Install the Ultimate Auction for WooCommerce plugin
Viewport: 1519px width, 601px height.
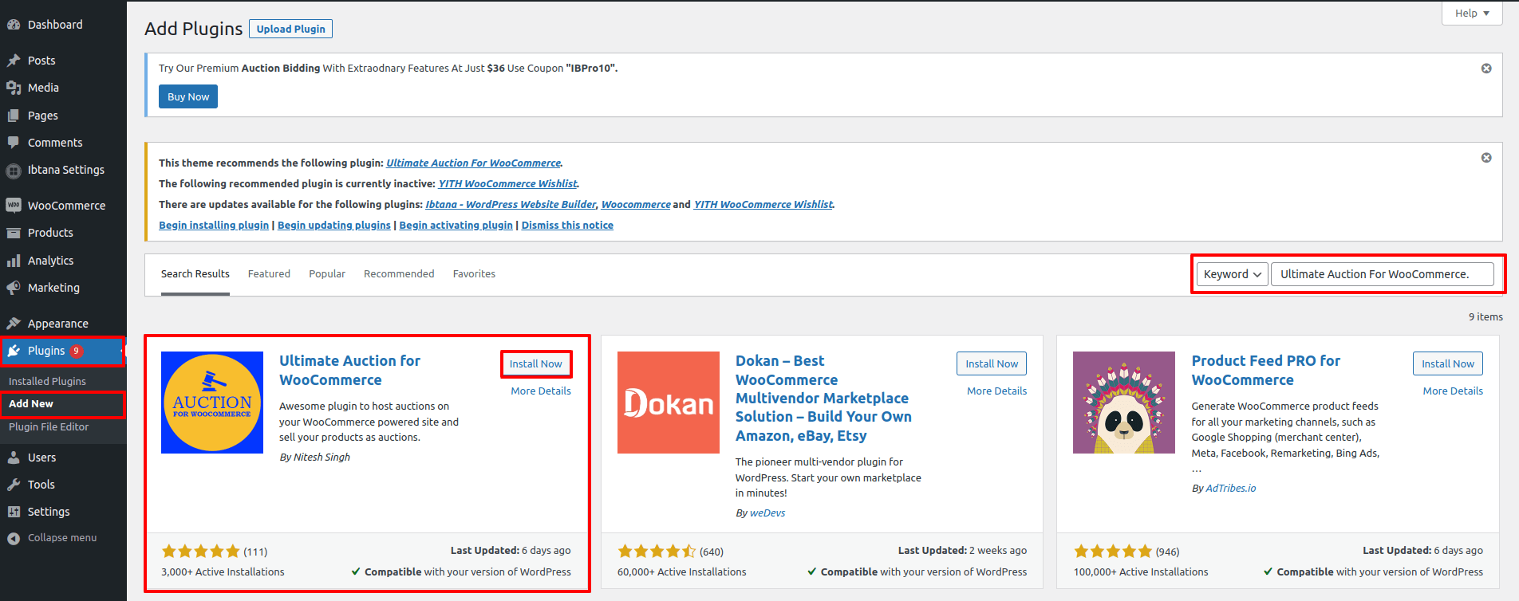tap(535, 364)
